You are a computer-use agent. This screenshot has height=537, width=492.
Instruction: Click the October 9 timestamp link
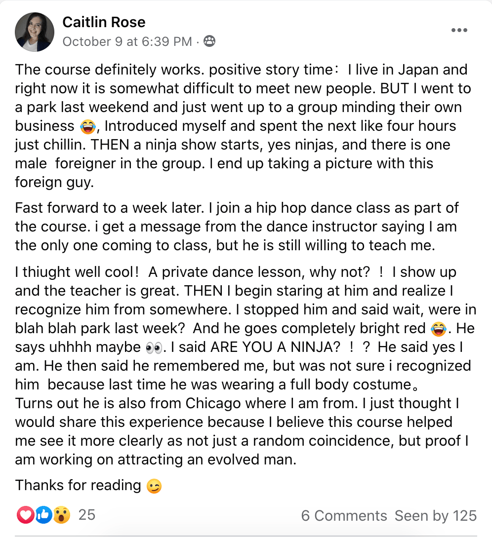coord(127,42)
